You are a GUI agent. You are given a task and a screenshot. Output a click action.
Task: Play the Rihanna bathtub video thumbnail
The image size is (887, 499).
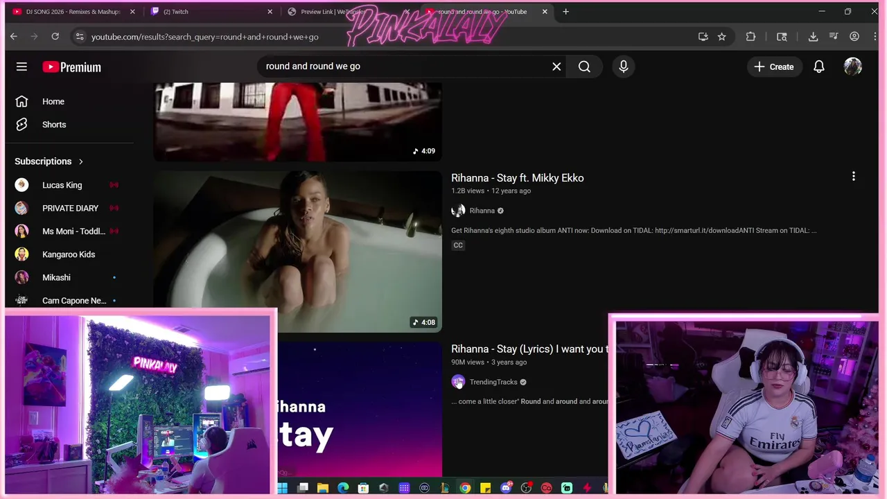coord(297,252)
